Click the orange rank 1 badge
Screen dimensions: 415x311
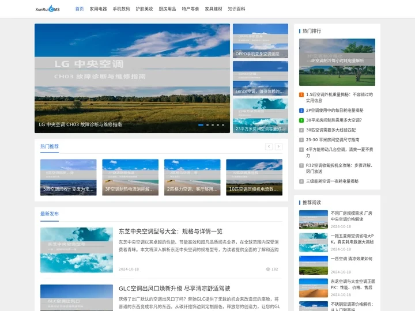pyautogui.click(x=301, y=94)
